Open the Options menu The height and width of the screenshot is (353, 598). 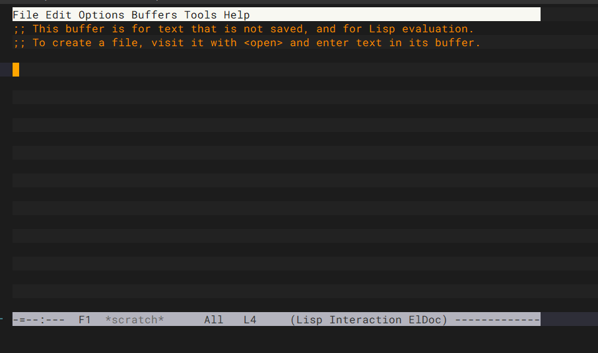[101, 15]
